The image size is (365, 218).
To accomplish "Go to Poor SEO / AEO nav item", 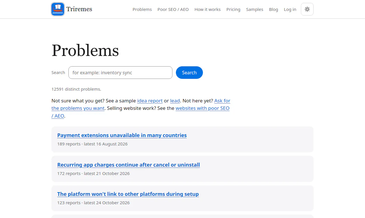I will pyautogui.click(x=173, y=9).
